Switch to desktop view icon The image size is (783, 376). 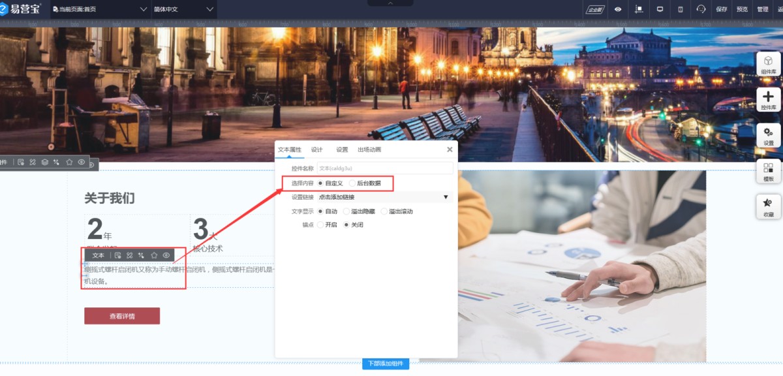660,9
